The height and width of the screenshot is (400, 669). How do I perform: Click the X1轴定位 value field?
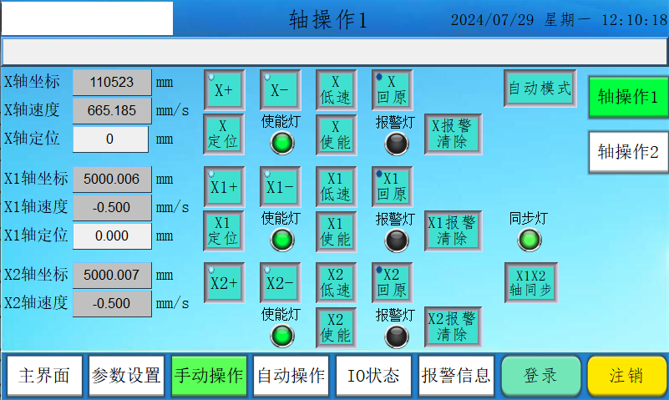[111, 236]
